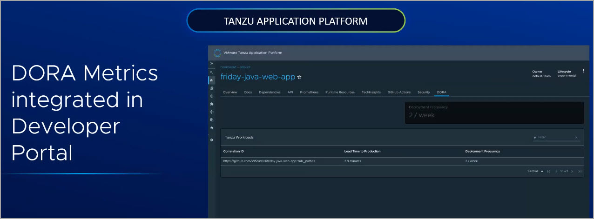Click the VMware Tanzu logo icon

pyautogui.click(x=217, y=53)
